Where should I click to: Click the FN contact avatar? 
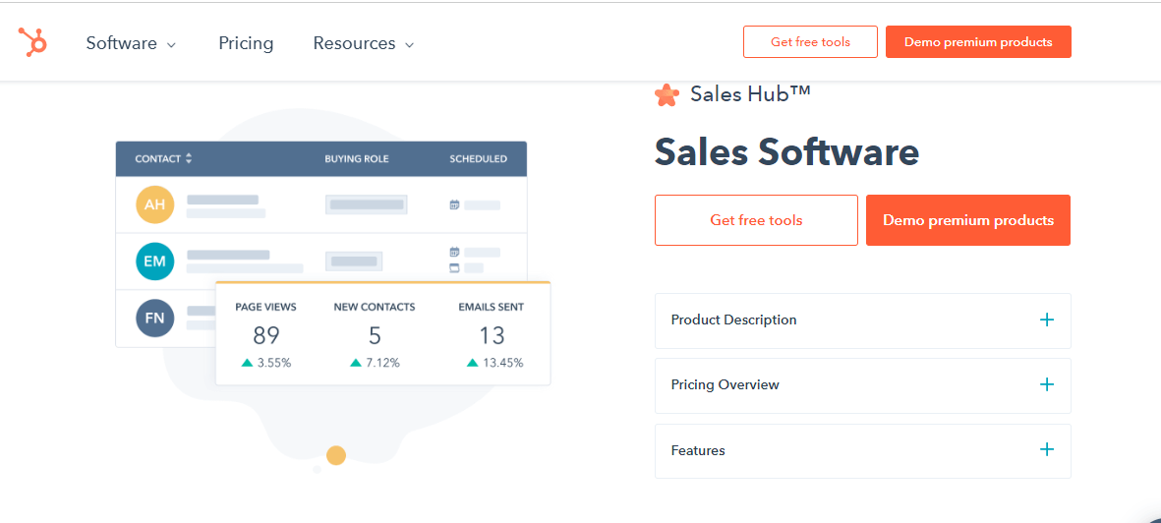(x=154, y=319)
